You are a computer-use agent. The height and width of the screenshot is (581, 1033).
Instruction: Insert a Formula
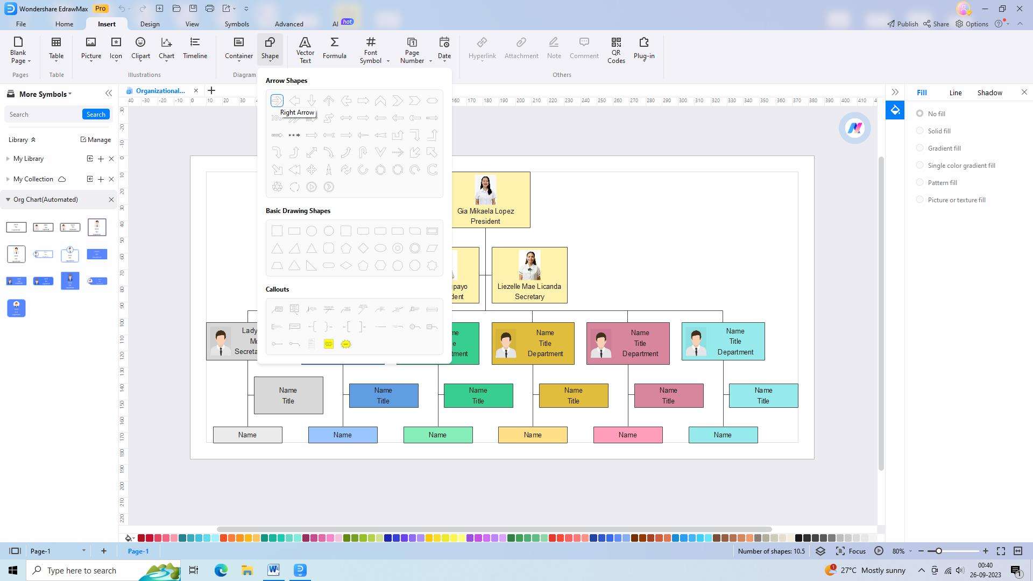(x=334, y=48)
